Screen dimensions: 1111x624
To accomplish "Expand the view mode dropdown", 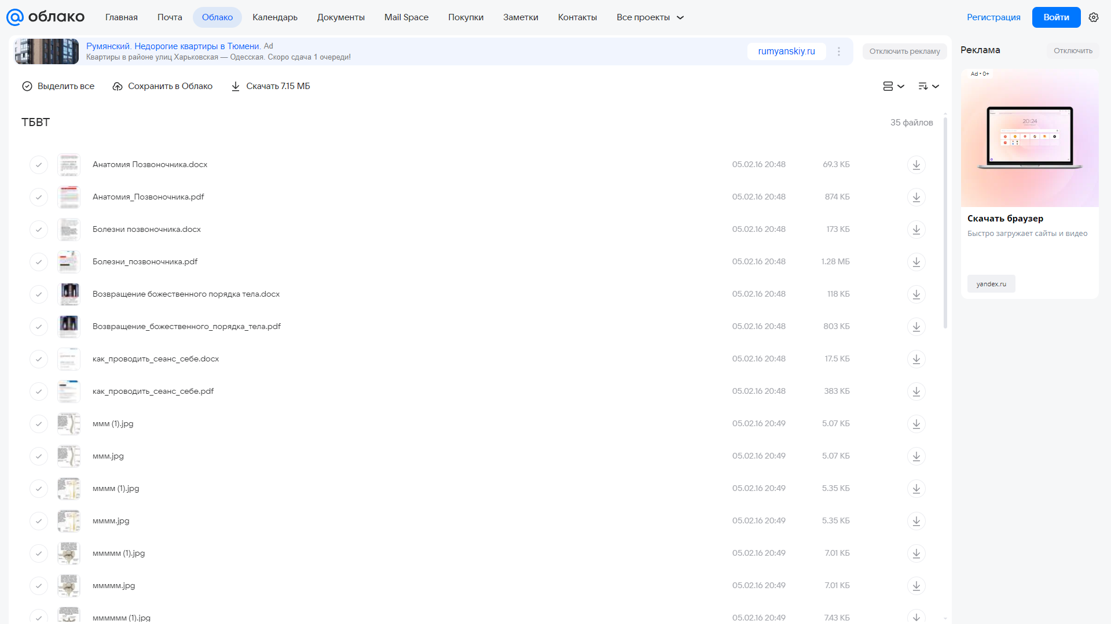I will pyautogui.click(x=893, y=86).
